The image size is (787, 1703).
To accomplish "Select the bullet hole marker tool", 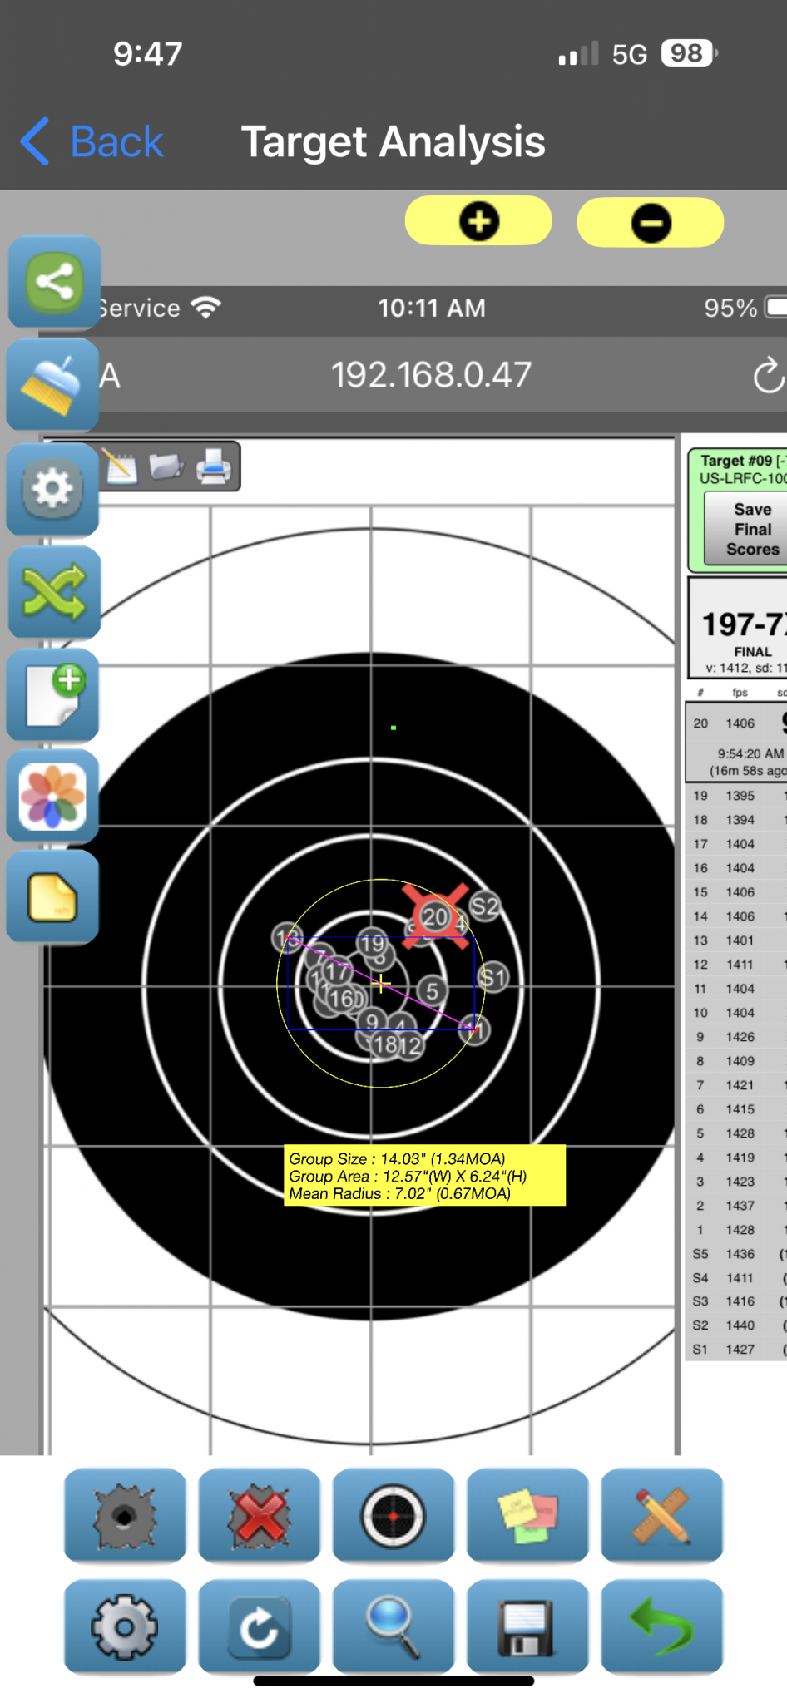I will coord(125,1515).
